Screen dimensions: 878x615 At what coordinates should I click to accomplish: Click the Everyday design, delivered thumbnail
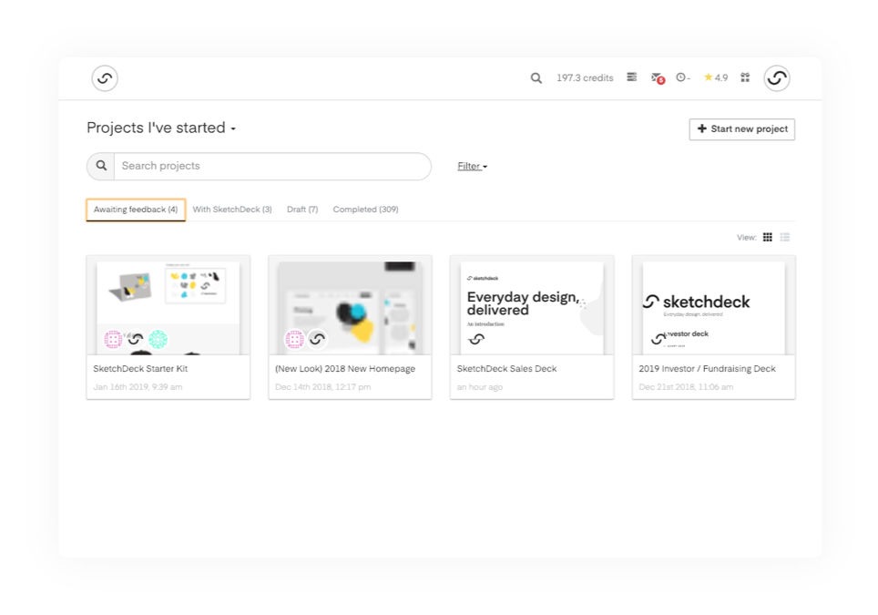(532, 307)
